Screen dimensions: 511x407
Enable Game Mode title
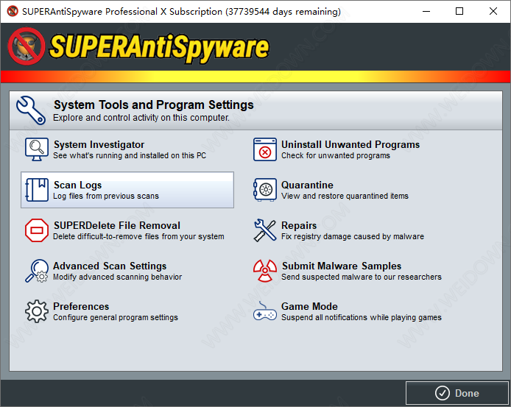tap(309, 306)
